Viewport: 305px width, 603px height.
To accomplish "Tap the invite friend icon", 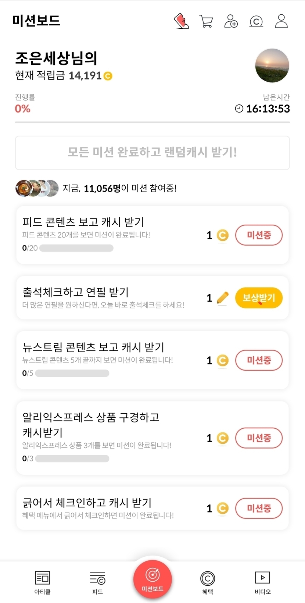I will (231, 21).
